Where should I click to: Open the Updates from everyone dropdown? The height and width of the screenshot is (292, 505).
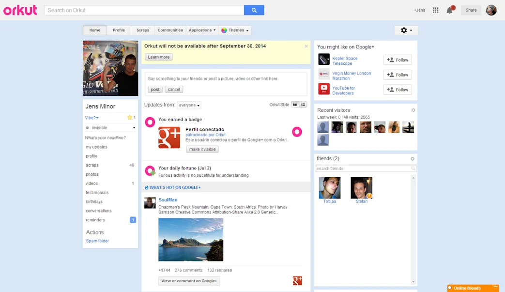(x=189, y=105)
